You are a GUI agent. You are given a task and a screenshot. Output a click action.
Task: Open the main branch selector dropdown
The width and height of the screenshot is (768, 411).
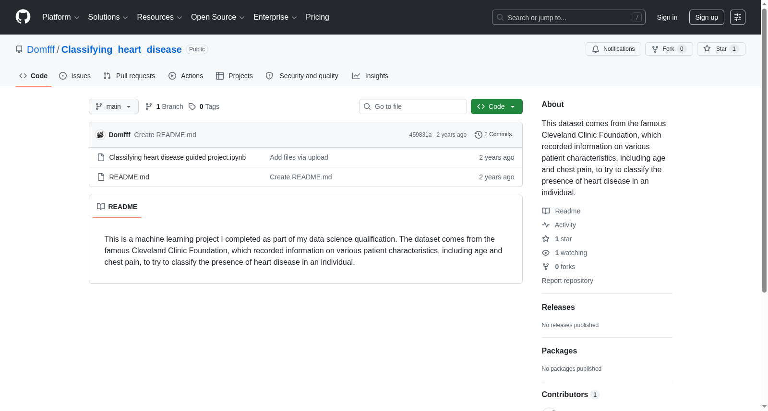pos(114,106)
